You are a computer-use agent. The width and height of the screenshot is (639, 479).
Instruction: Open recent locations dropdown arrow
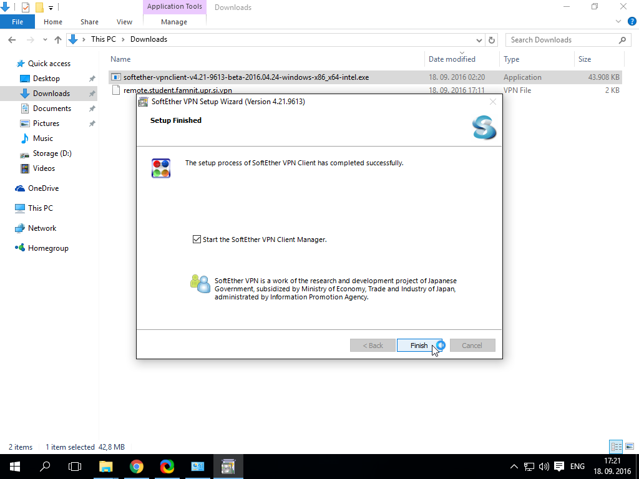coord(45,40)
